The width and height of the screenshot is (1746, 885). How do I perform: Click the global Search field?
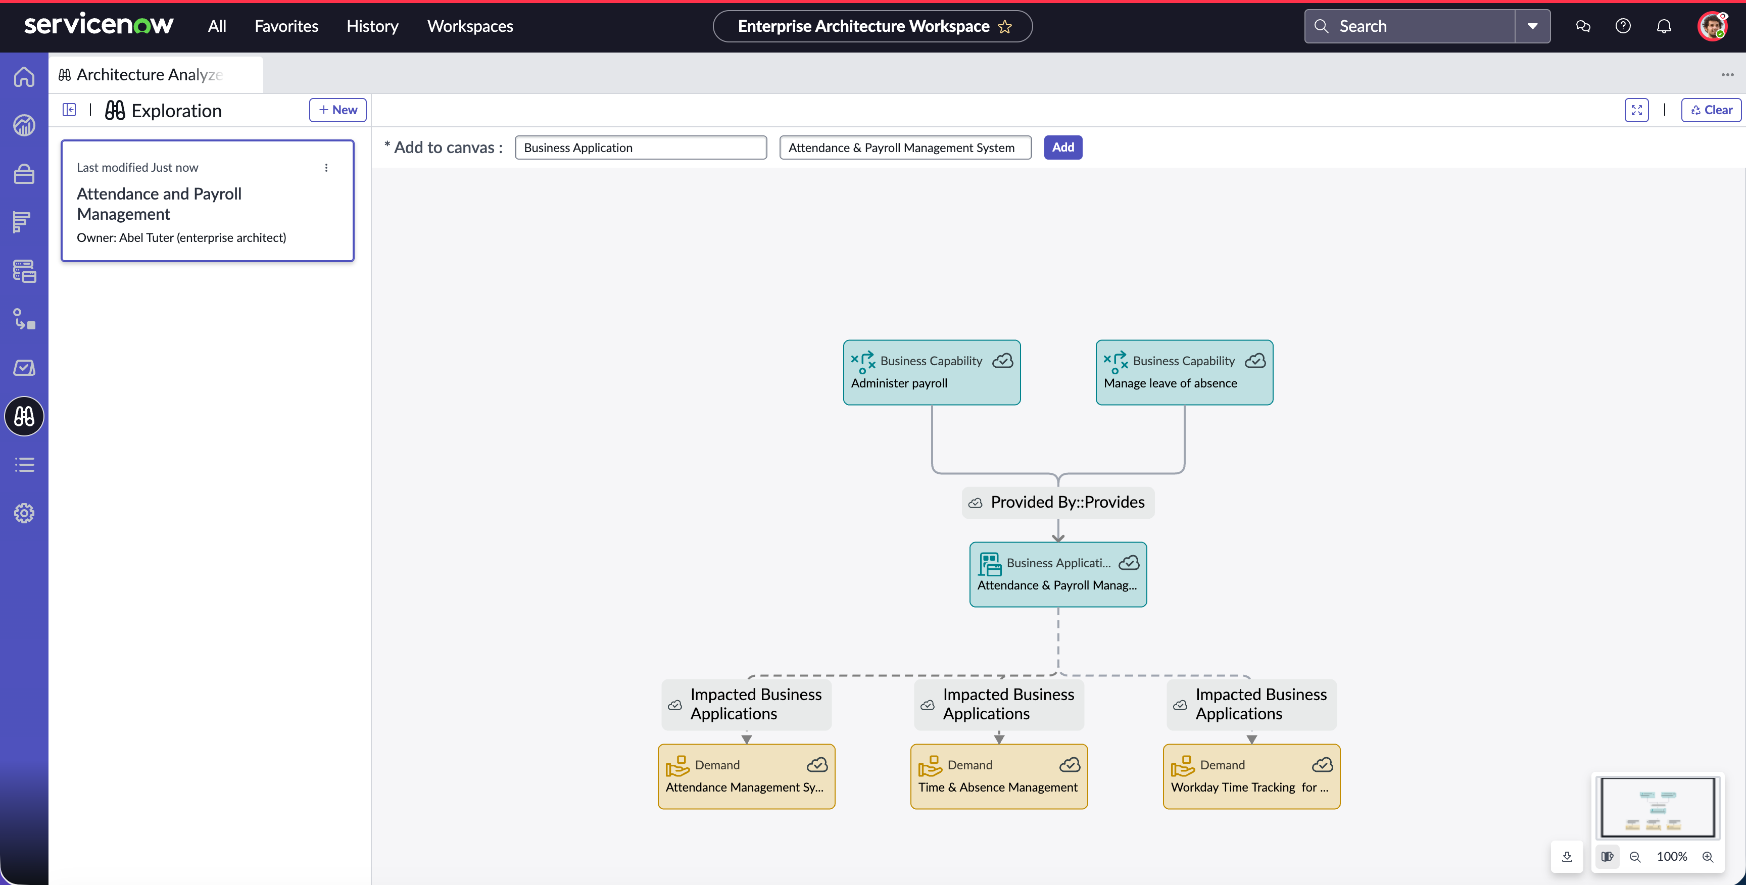tap(1410, 26)
